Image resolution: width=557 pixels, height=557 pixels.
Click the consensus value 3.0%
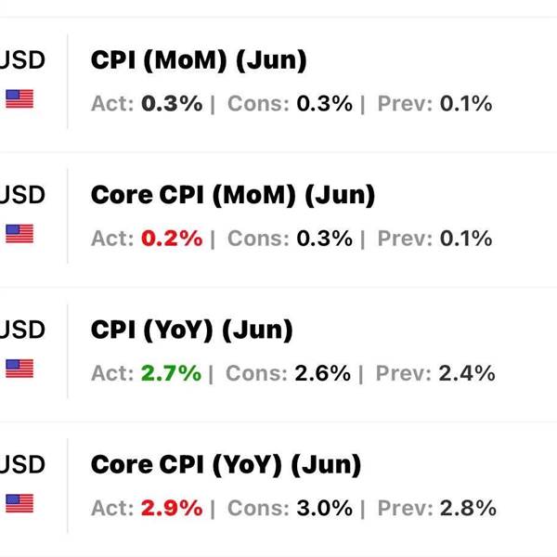[325, 508]
